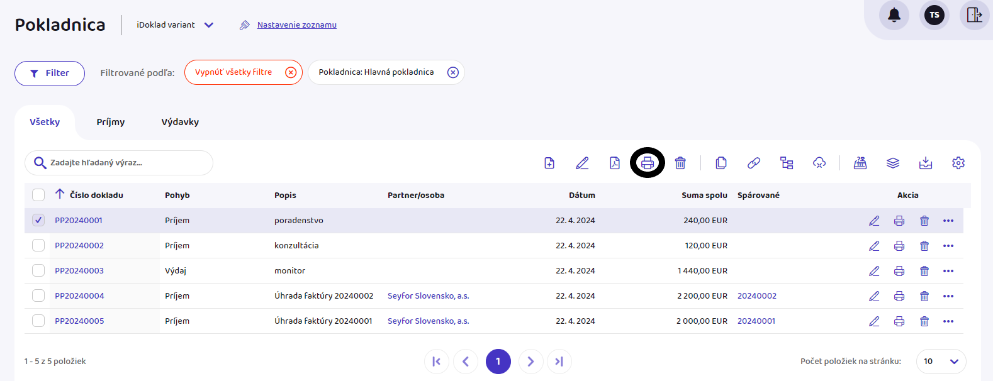Viewport: 993px width, 381px height.
Task: Click the PDF export icon in toolbar
Action: 615,163
